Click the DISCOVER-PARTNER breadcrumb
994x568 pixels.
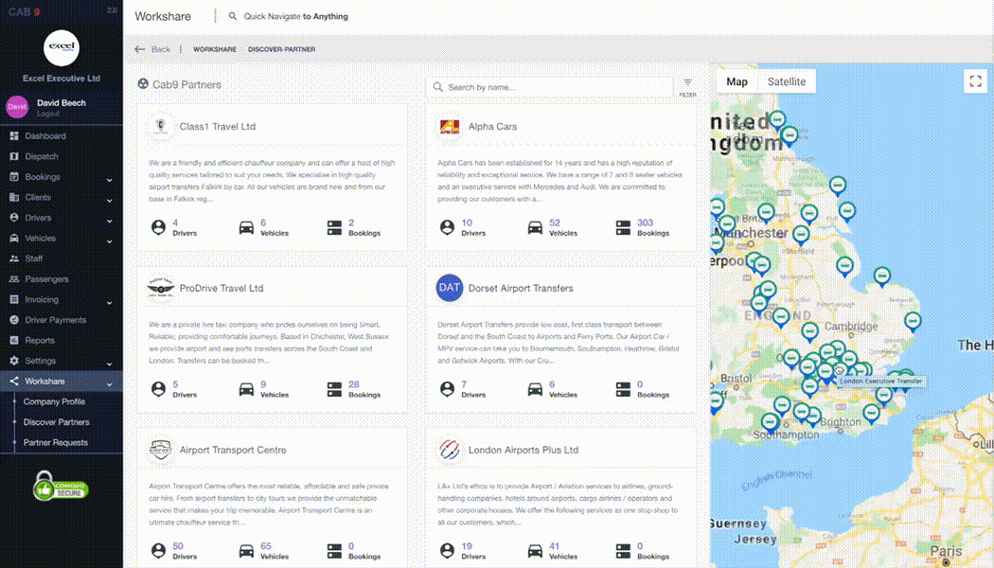[x=281, y=49]
